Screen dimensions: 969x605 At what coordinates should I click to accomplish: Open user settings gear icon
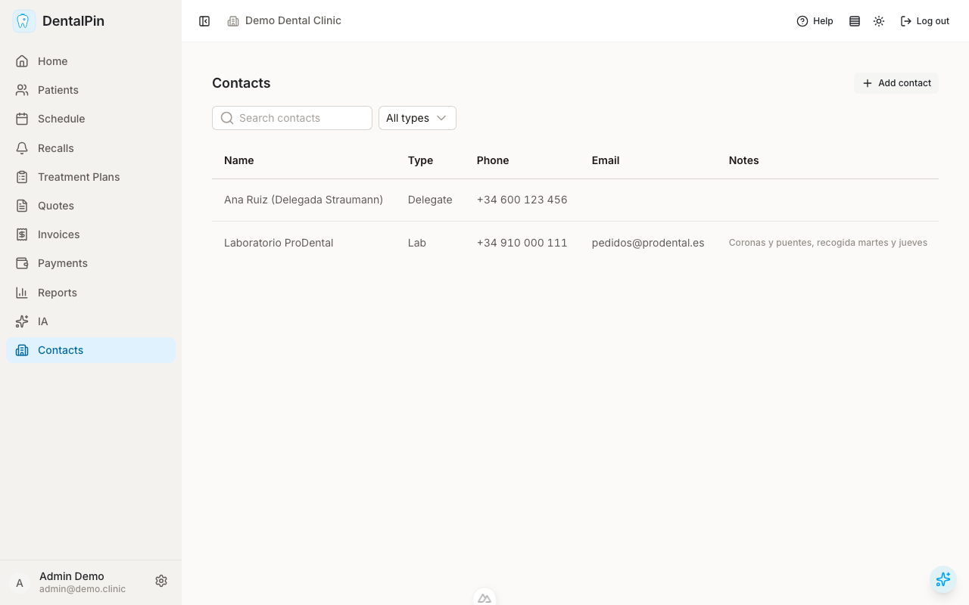coord(161,581)
